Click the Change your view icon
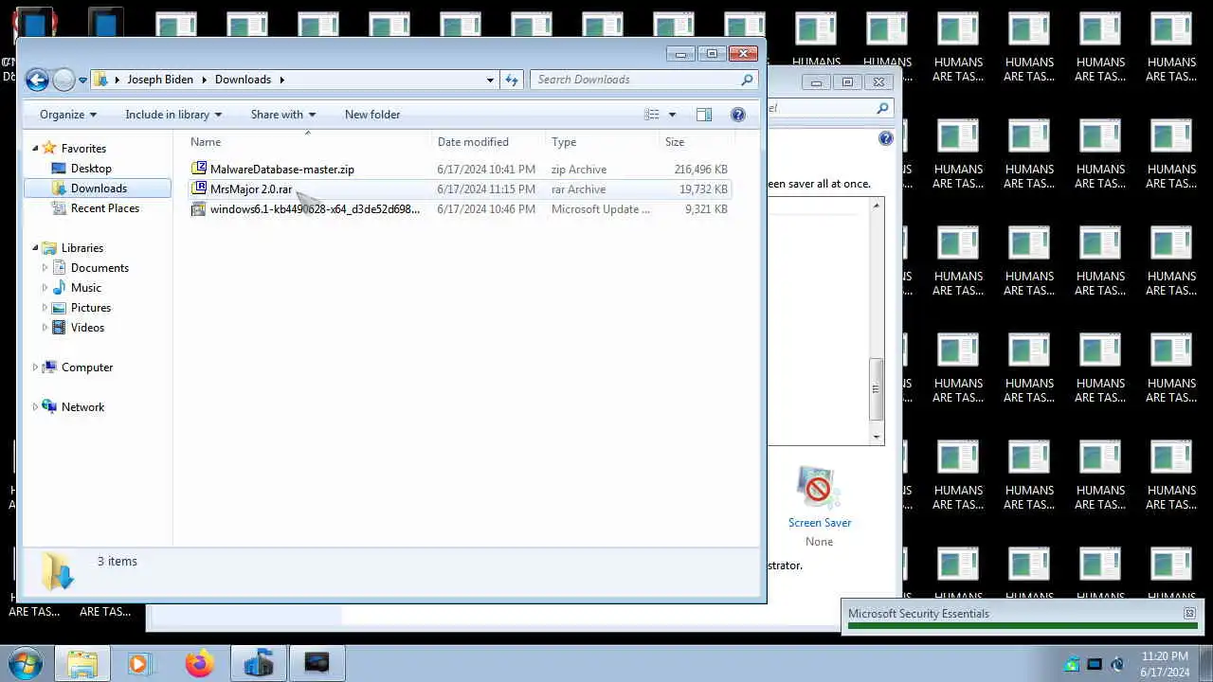Image resolution: width=1213 pixels, height=682 pixels. point(652,115)
